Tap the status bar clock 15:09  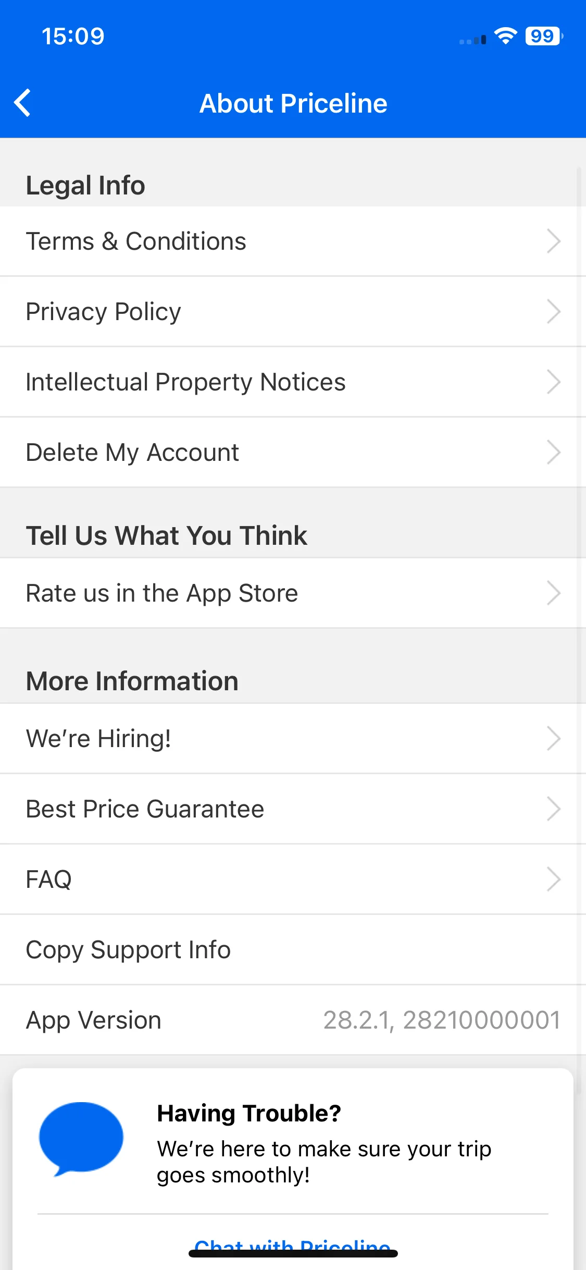tap(73, 36)
